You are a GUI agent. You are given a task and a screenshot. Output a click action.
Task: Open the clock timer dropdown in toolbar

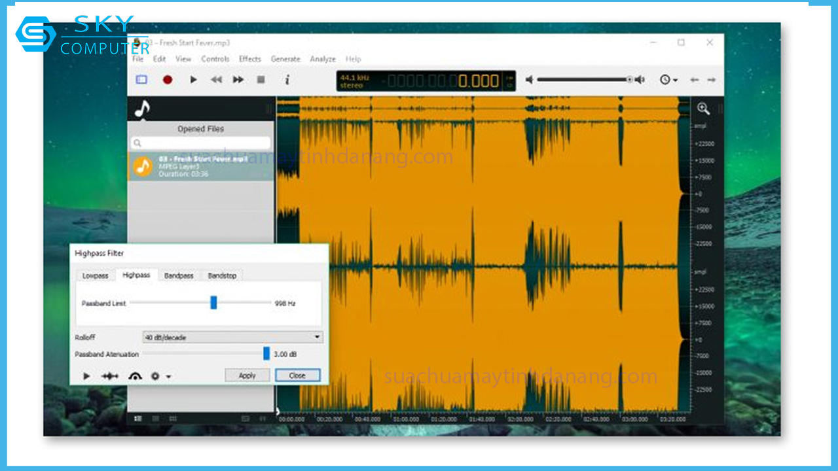pos(668,80)
